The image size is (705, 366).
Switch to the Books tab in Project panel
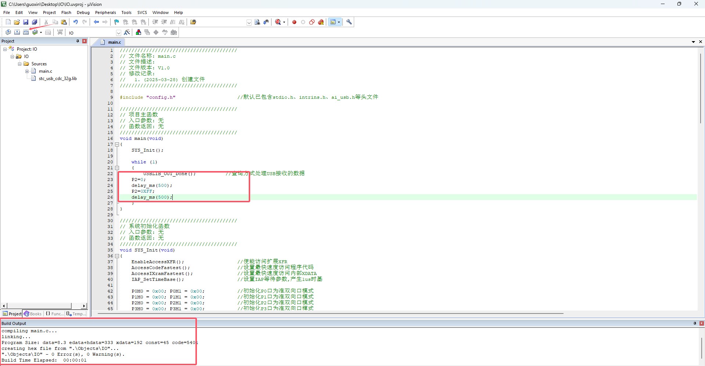[33, 314]
